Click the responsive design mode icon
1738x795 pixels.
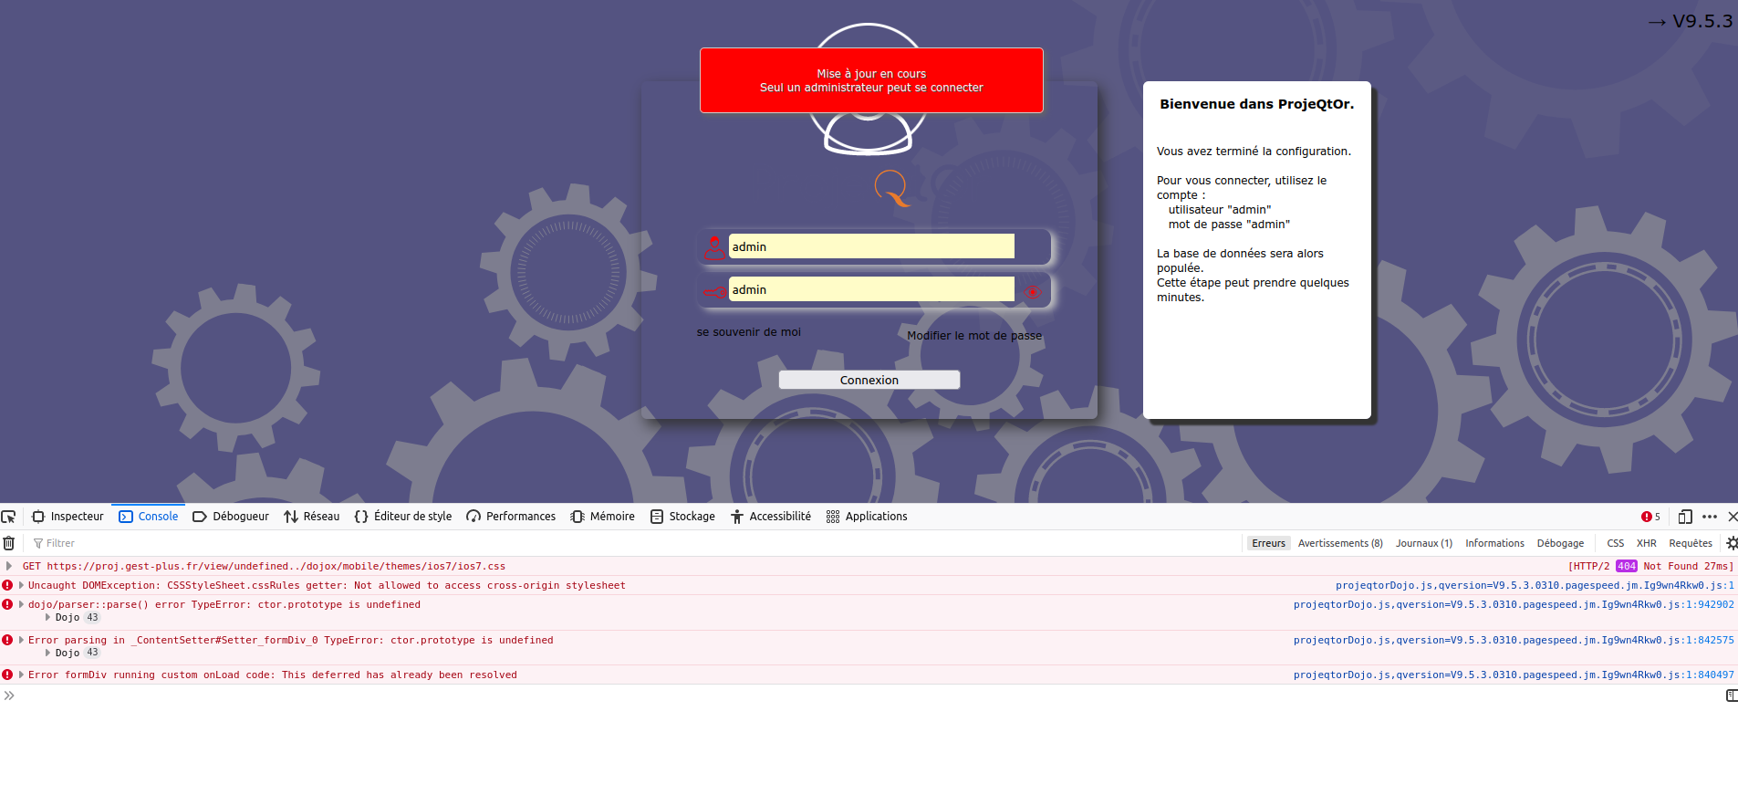coord(1685,517)
